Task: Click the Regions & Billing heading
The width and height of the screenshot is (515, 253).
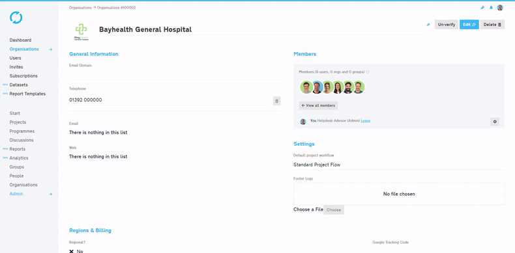Action: [90, 230]
